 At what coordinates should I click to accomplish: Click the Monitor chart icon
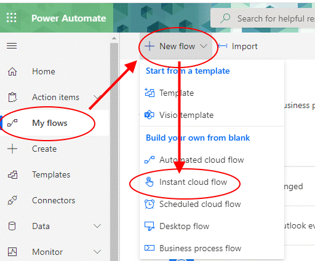pyautogui.click(x=12, y=252)
